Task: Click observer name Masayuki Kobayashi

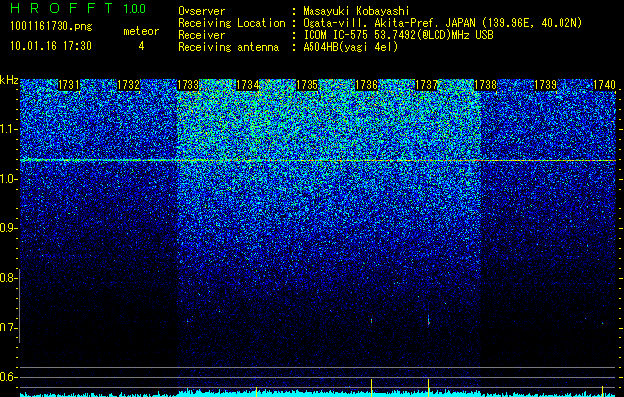Action: coord(355,11)
